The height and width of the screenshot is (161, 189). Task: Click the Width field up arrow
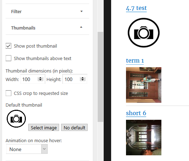pyautogui.click(x=40, y=78)
